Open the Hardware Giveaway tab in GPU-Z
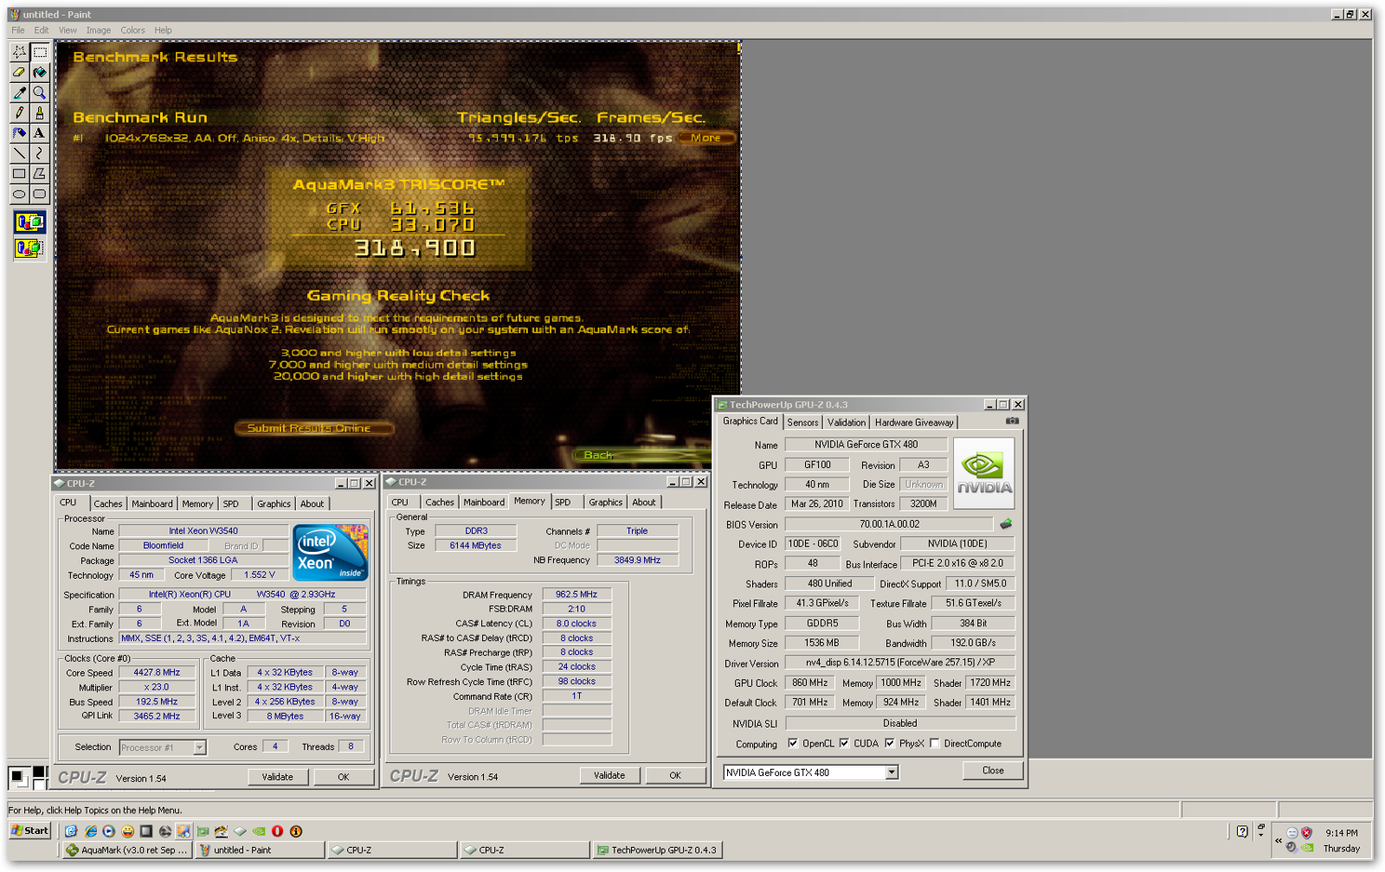The width and height of the screenshot is (1385, 872). click(914, 422)
